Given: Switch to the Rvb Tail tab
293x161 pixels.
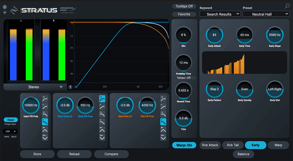Looking at the screenshot, I should click(x=233, y=145).
